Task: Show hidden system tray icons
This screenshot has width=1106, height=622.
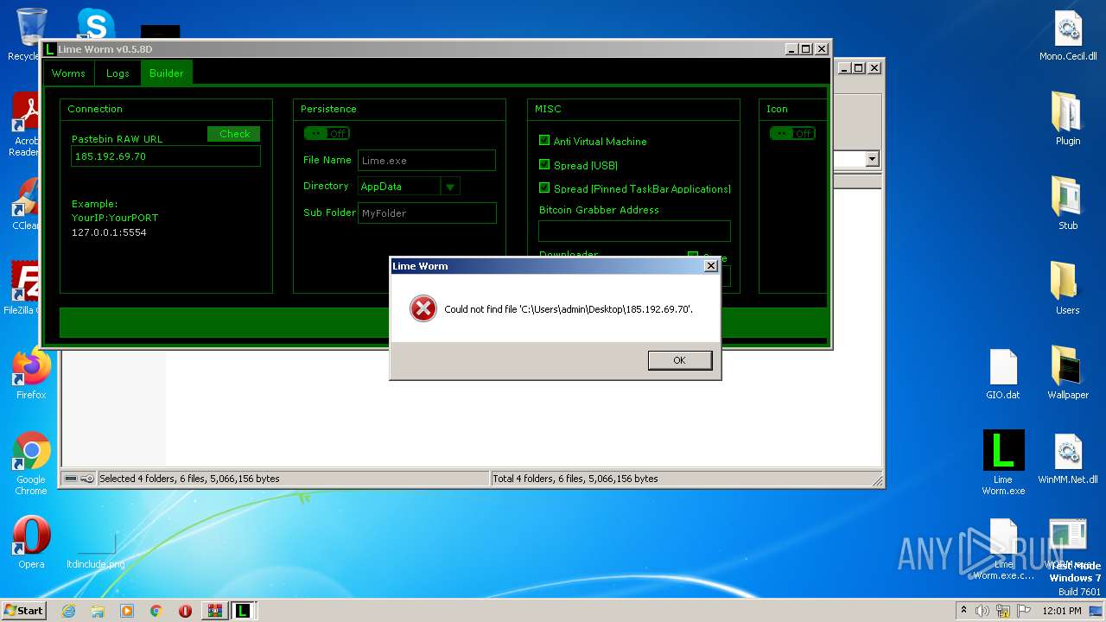Action: click(x=963, y=610)
